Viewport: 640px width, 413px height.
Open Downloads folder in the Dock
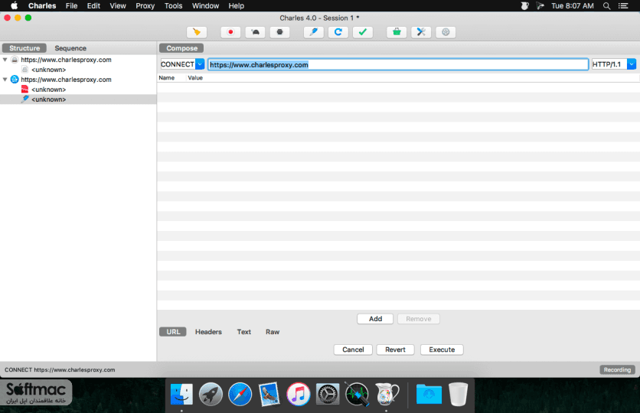[x=429, y=394]
